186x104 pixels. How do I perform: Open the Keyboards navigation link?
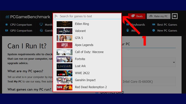pos(138,25)
